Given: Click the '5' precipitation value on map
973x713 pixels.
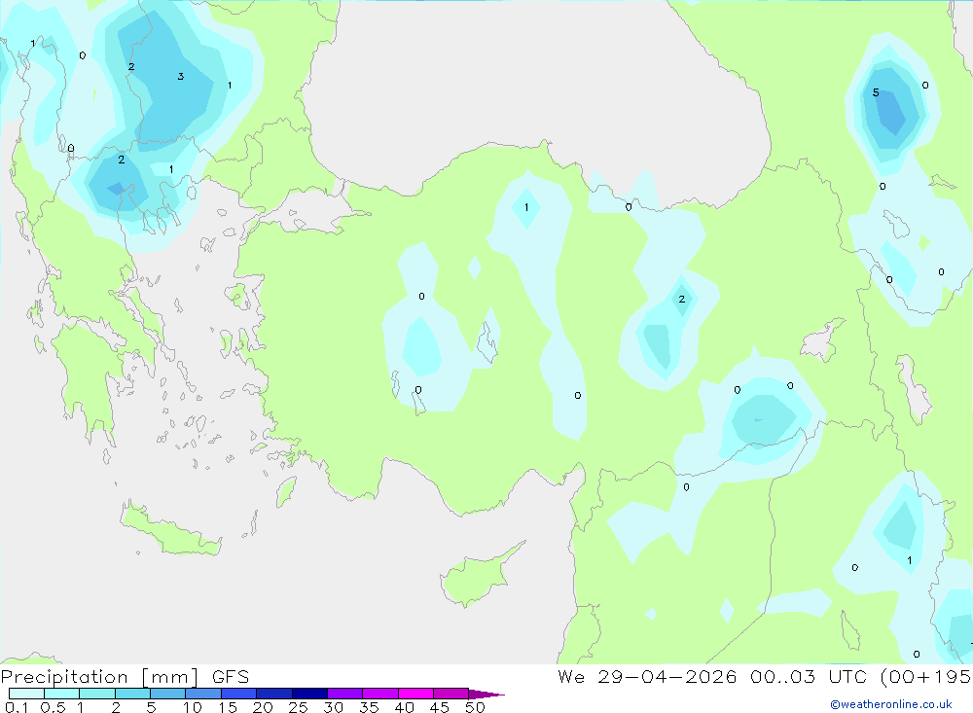Looking at the screenshot, I should tap(876, 92).
